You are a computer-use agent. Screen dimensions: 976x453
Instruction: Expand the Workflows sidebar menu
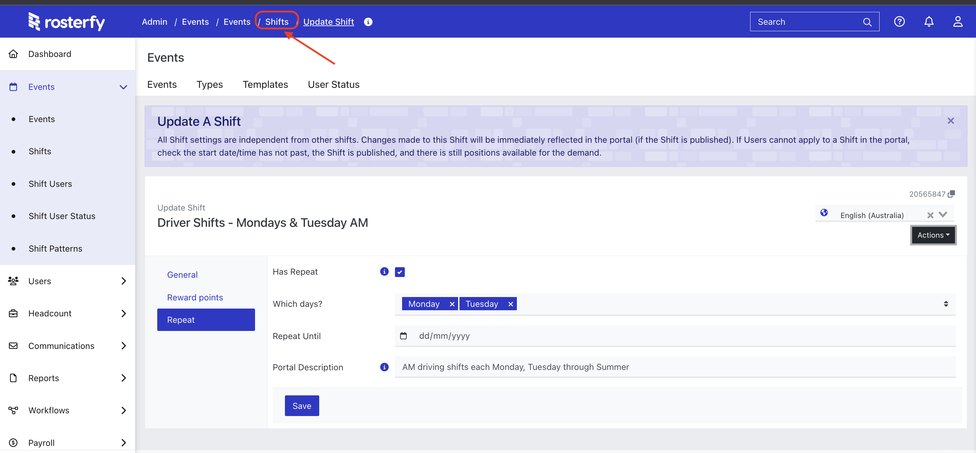pos(124,410)
